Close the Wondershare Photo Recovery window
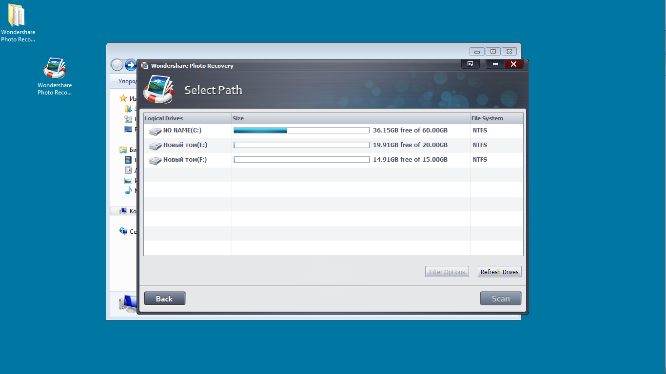Screen dimensions: 666x374 (514, 64)
